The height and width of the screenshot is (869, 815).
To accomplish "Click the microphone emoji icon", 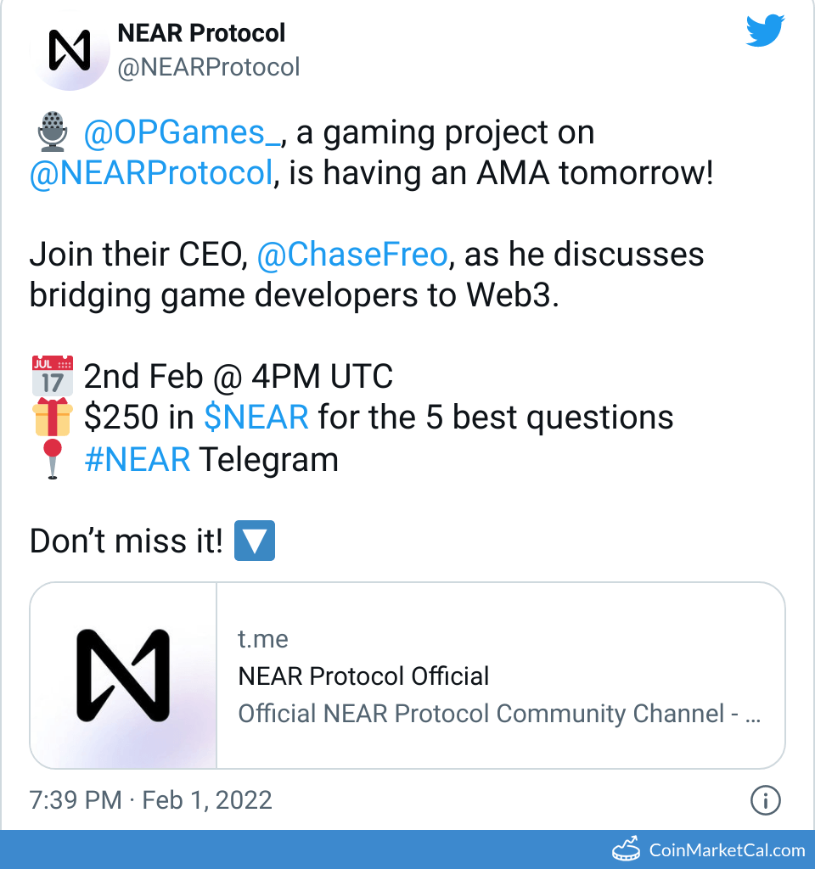I will (53, 133).
